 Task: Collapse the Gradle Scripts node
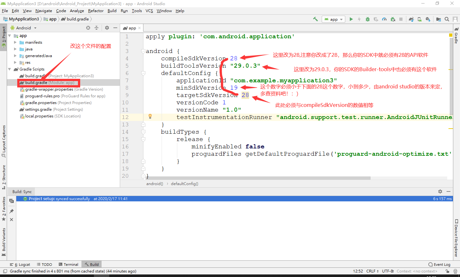(10, 69)
